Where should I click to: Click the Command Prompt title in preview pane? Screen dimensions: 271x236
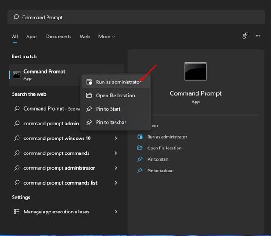pyautogui.click(x=196, y=93)
